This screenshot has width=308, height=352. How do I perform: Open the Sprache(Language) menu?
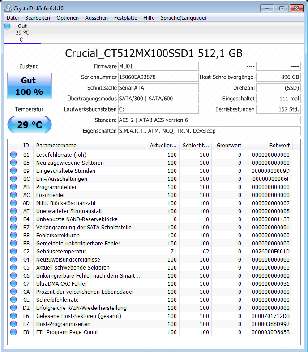point(184,18)
